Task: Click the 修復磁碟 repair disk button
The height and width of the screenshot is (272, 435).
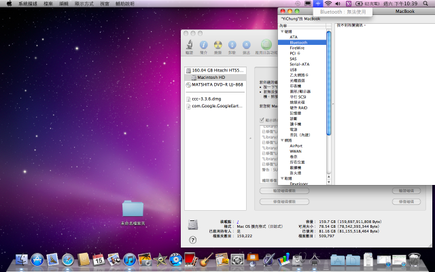Action: click(406, 201)
